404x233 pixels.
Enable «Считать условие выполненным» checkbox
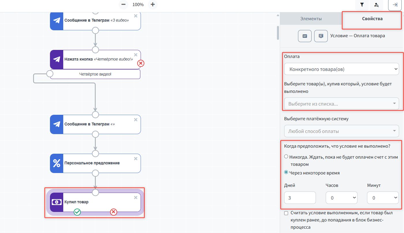pyautogui.click(x=286, y=213)
